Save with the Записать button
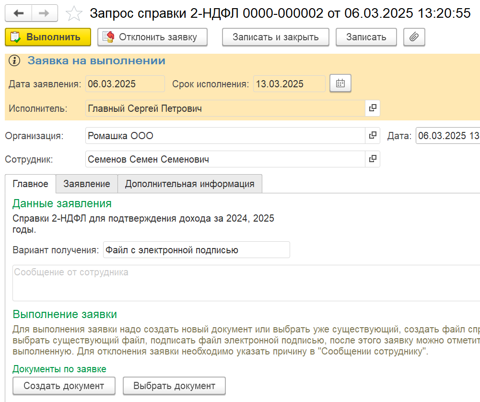Screen dimensions: 480x402 pyautogui.click(x=366, y=37)
